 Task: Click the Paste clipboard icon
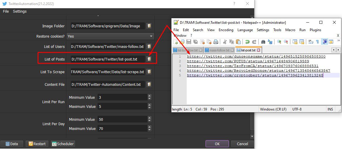pos(238,42)
